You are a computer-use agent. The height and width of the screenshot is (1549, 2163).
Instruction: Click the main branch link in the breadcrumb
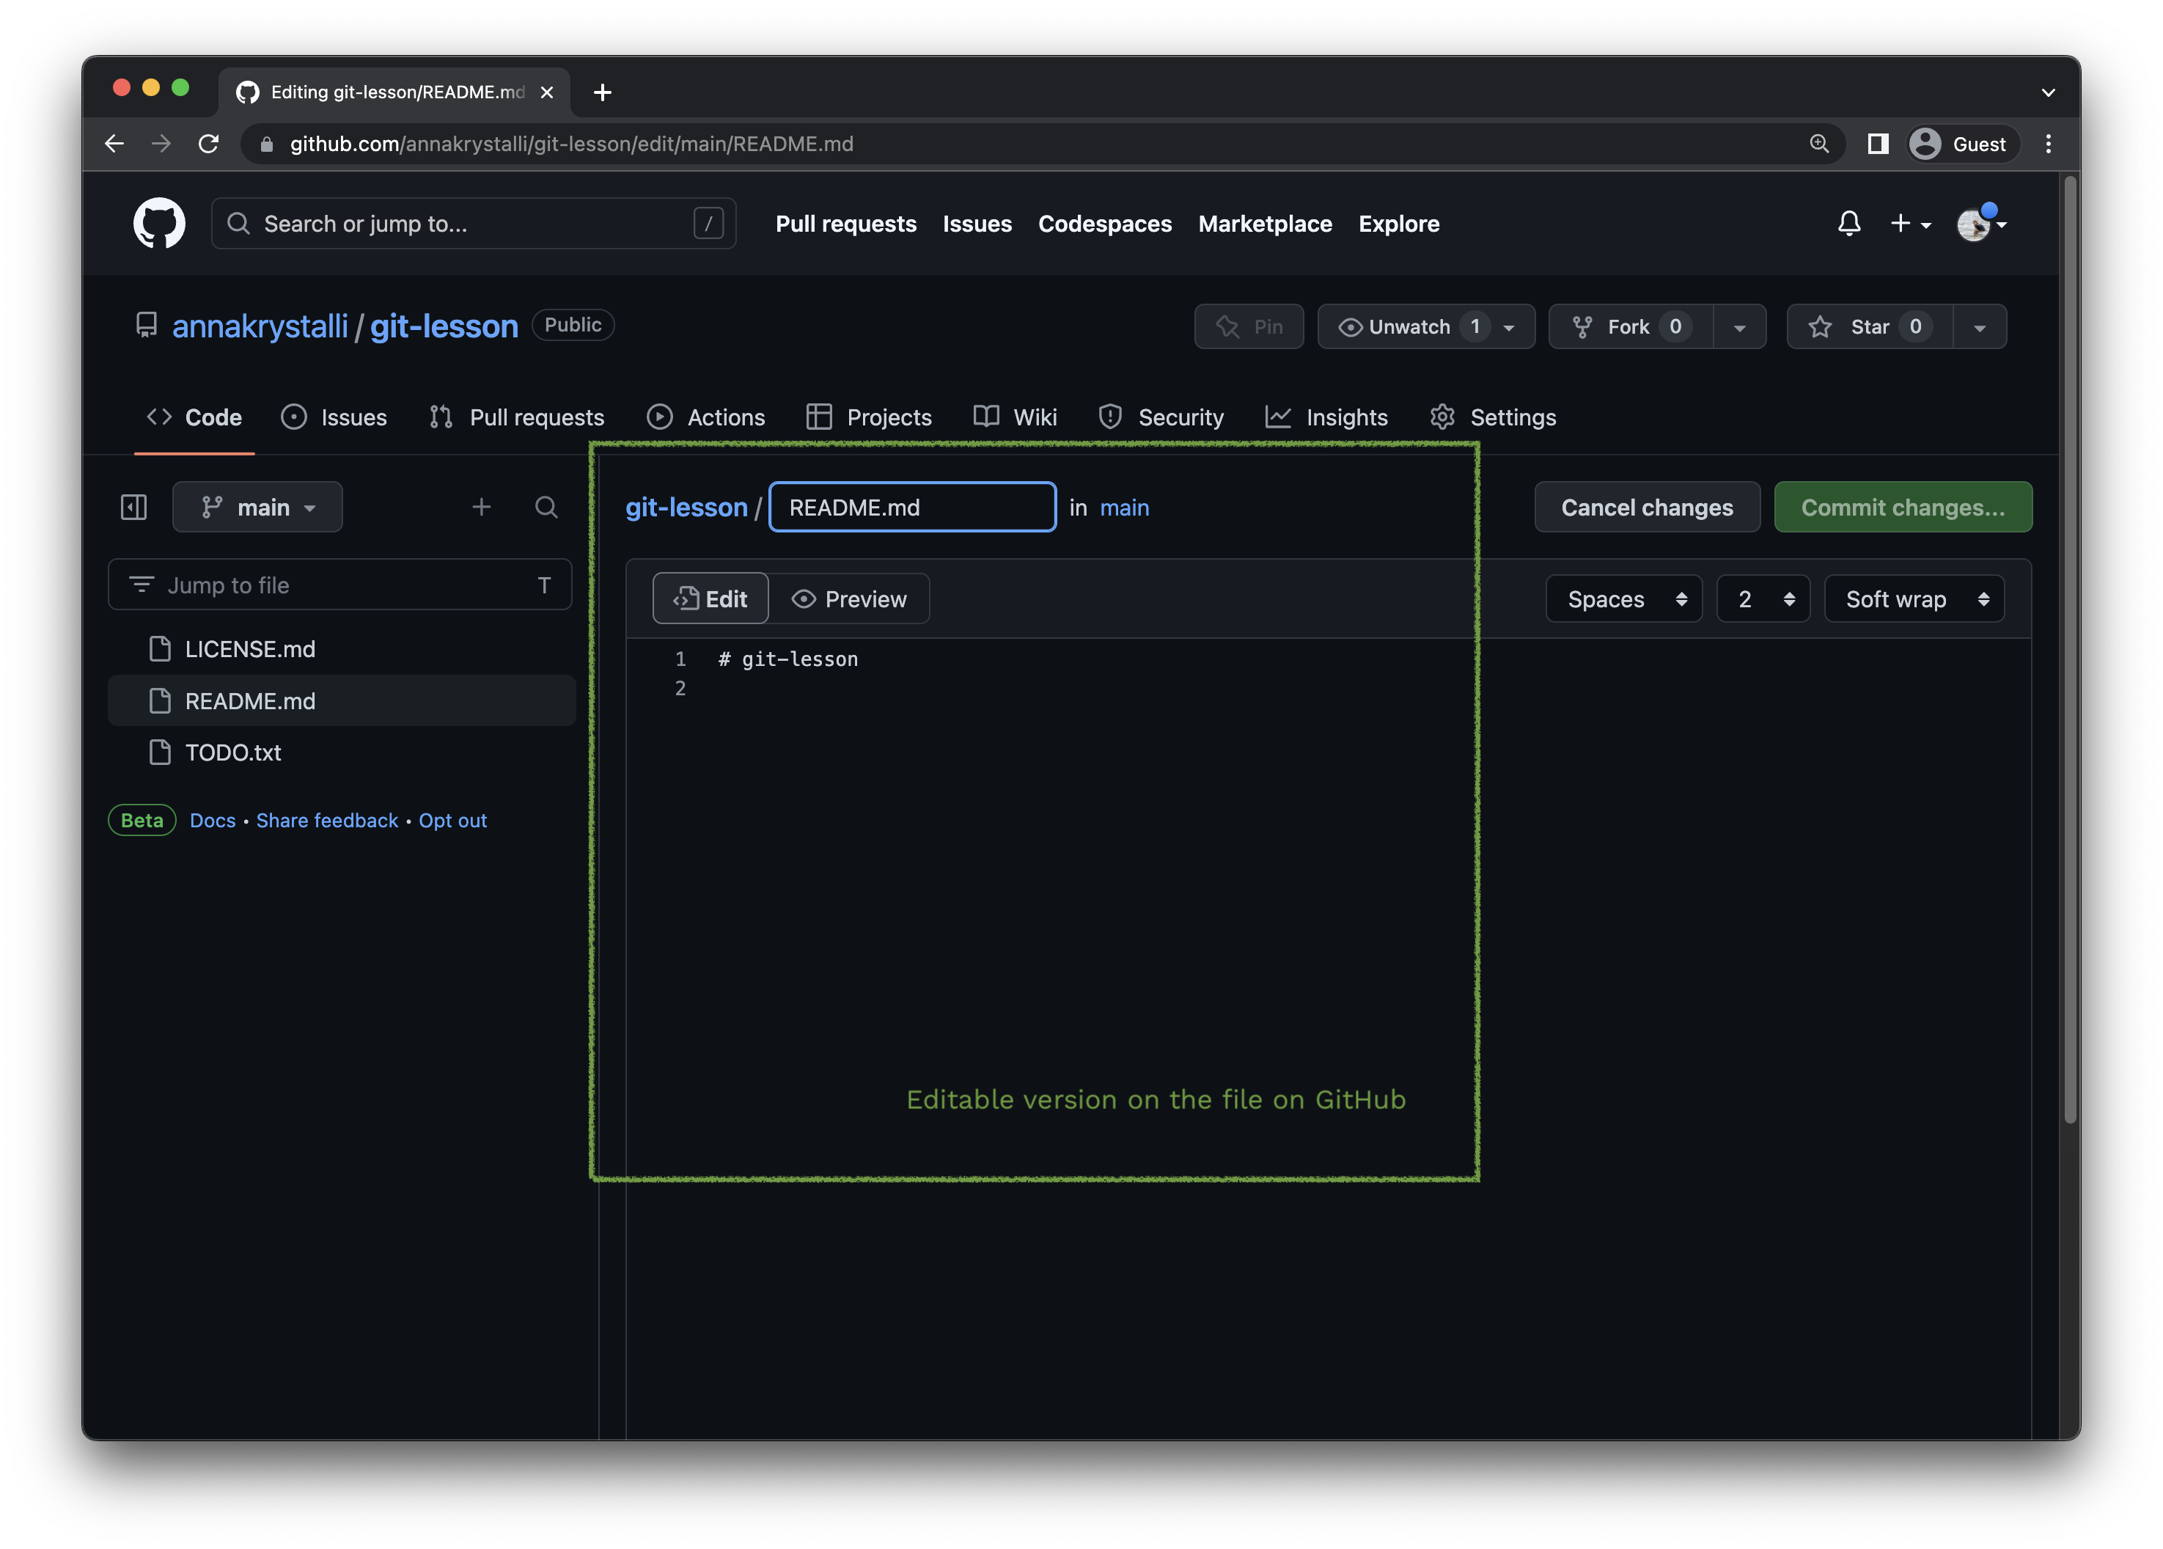[1125, 508]
